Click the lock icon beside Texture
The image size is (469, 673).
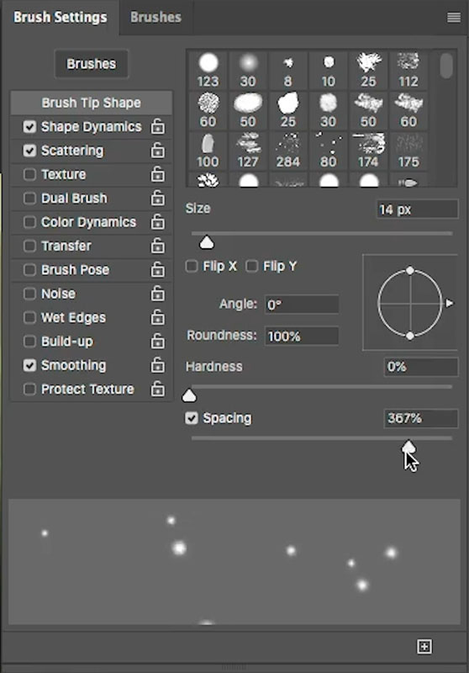point(158,174)
